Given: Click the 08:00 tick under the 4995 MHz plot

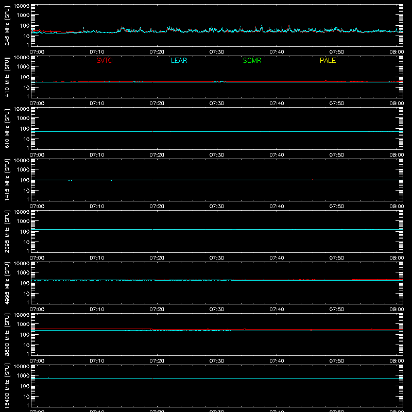Looking at the screenshot, I should tap(397, 310).
